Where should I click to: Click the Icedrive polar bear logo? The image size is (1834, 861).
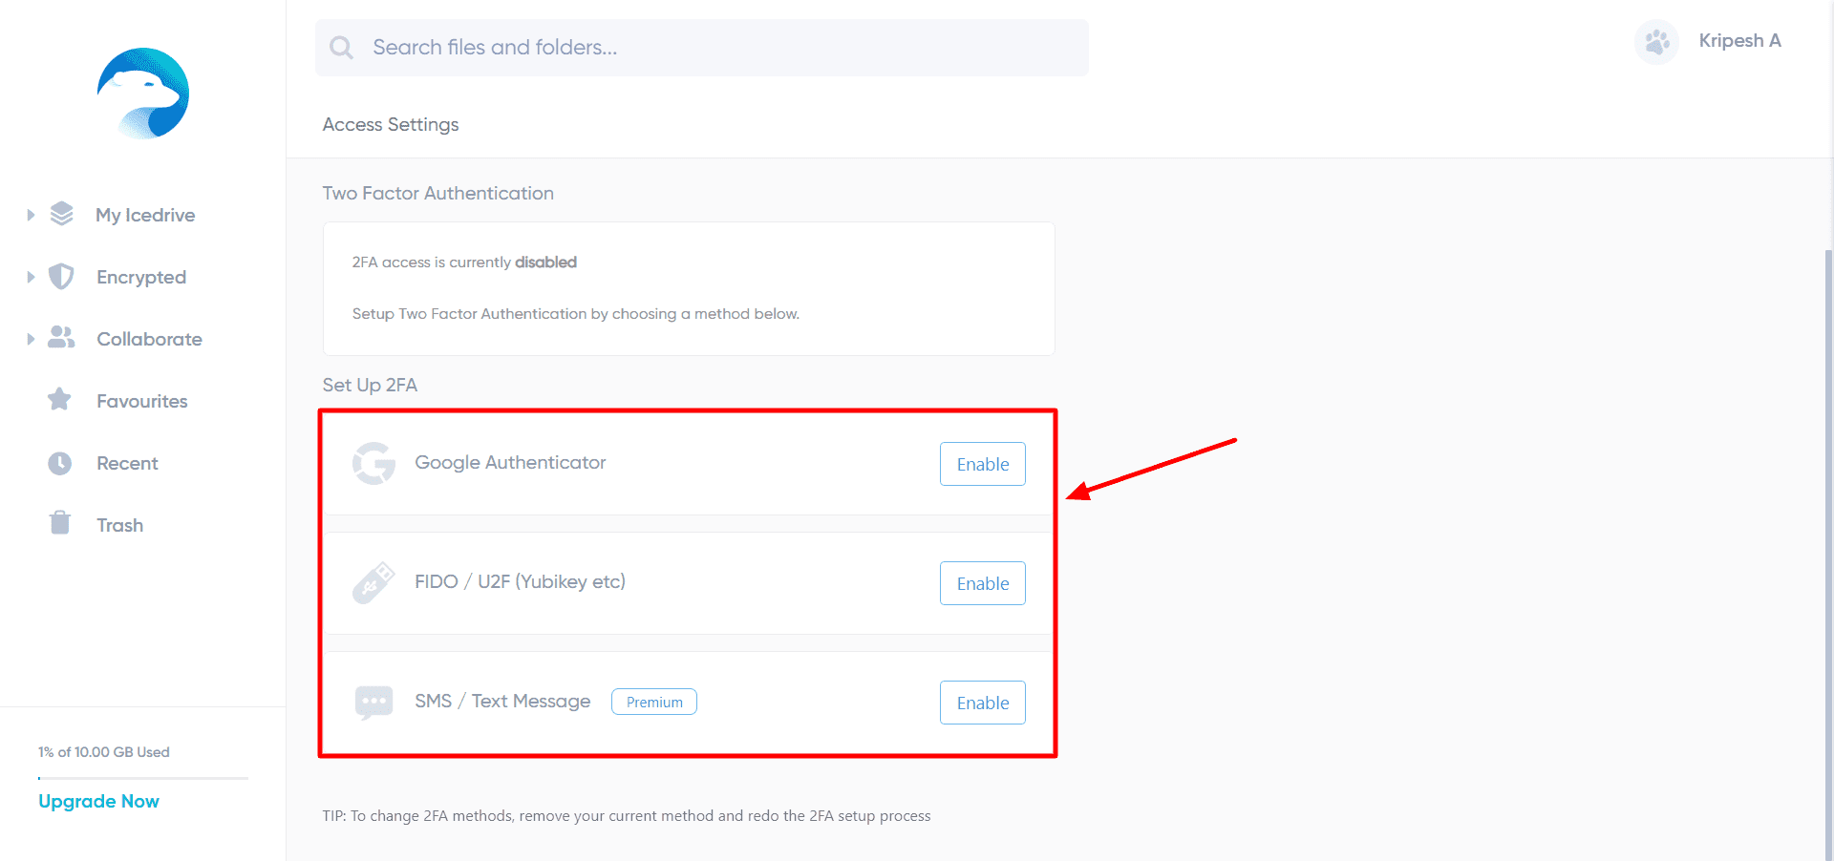coord(143,94)
